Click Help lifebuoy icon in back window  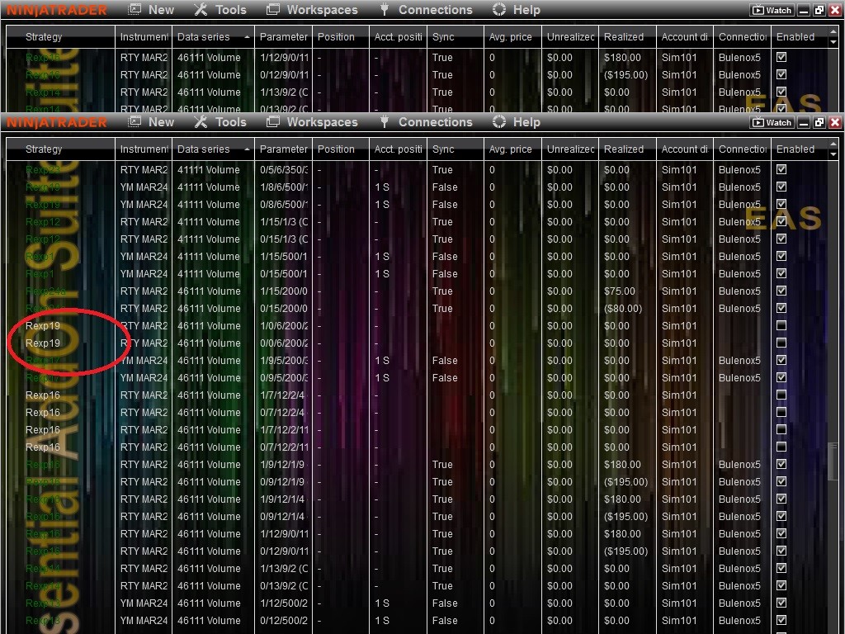[x=499, y=9]
